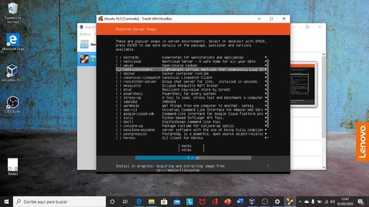Open the Papelera de reciclaje desktop icon
This screenshot has height=207, width=369.
click(x=13, y=13)
